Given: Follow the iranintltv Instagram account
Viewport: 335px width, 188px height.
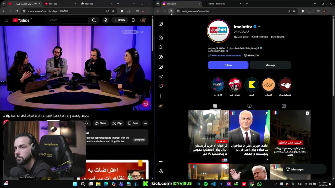Looking at the screenshot, I should pos(228,65).
